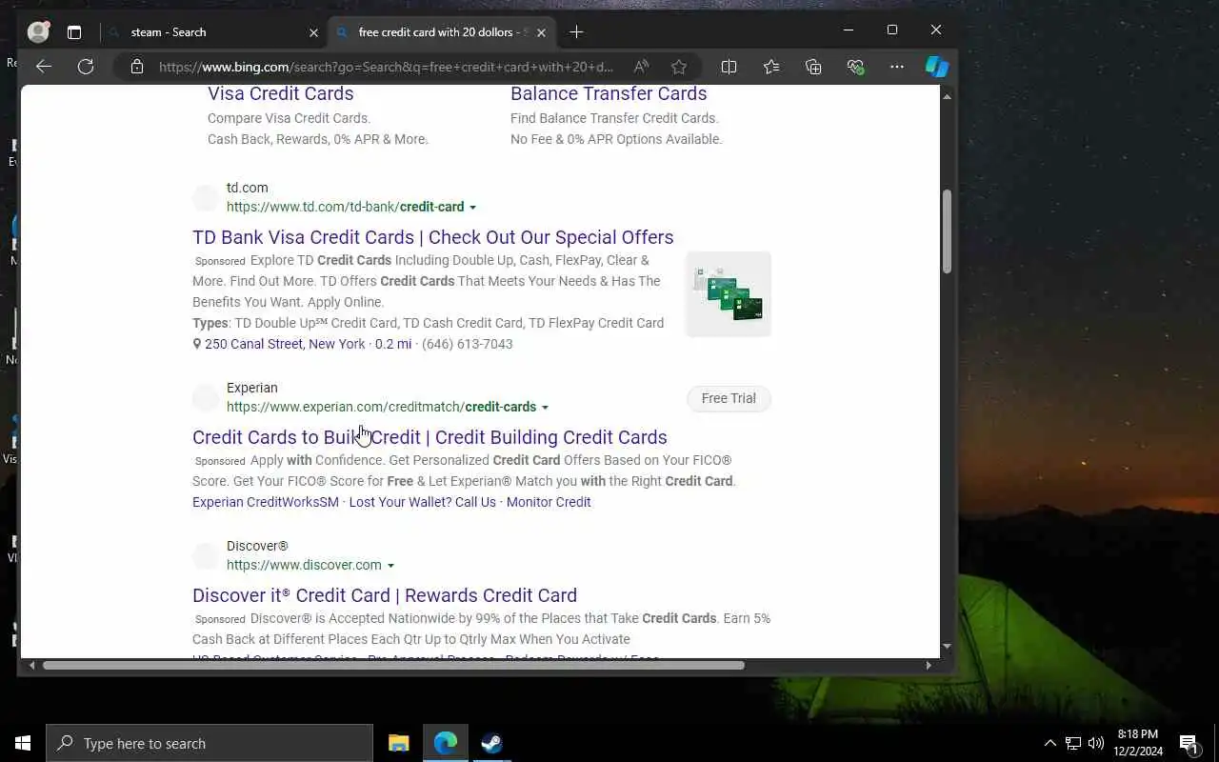Open Credit Cards to Build Credit result

[430, 437]
